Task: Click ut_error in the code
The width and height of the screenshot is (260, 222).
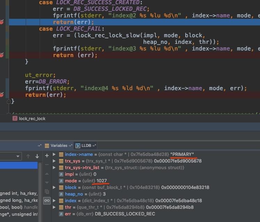Action: click(39, 75)
